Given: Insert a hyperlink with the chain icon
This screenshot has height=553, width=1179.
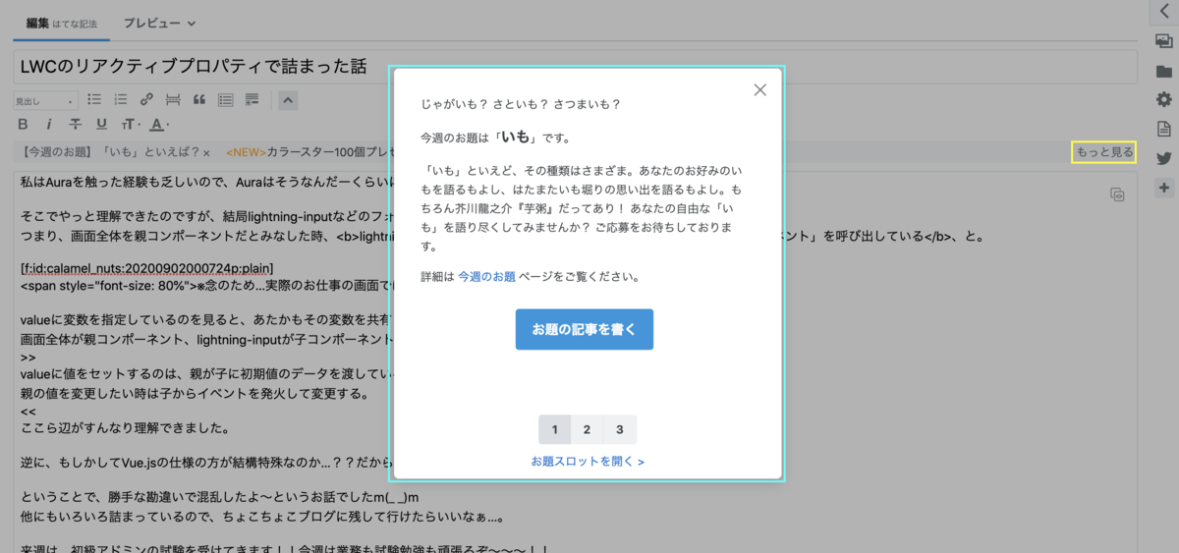Looking at the screenshot, I should coord(146,99).
